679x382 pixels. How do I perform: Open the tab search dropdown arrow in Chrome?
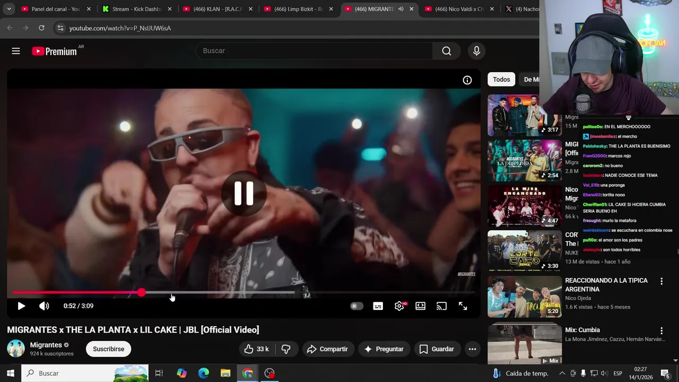9,9
